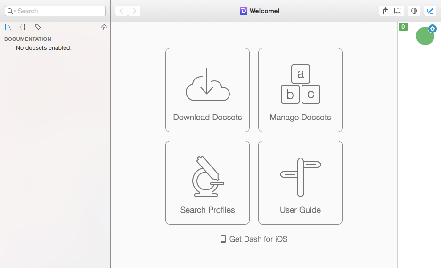Follow the Get Dash for iOS link

(254, 239)
